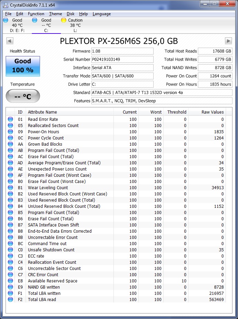
Task: Click status orb for Wear Leveling Count
Action: (x=10, y=187)
